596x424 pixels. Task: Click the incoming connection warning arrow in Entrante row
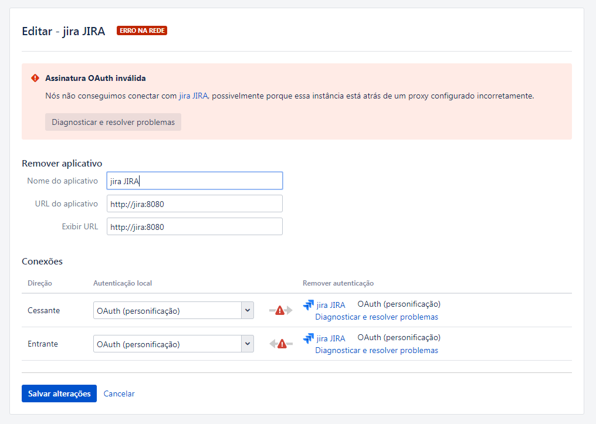tap(281, 344)
